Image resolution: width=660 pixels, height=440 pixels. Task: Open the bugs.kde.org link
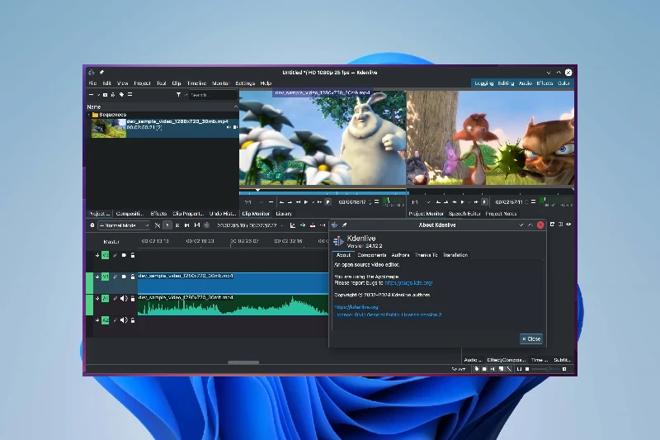coord(408,283)
